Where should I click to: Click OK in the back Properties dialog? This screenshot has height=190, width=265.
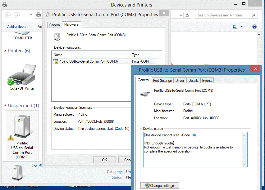coord(104,160)
